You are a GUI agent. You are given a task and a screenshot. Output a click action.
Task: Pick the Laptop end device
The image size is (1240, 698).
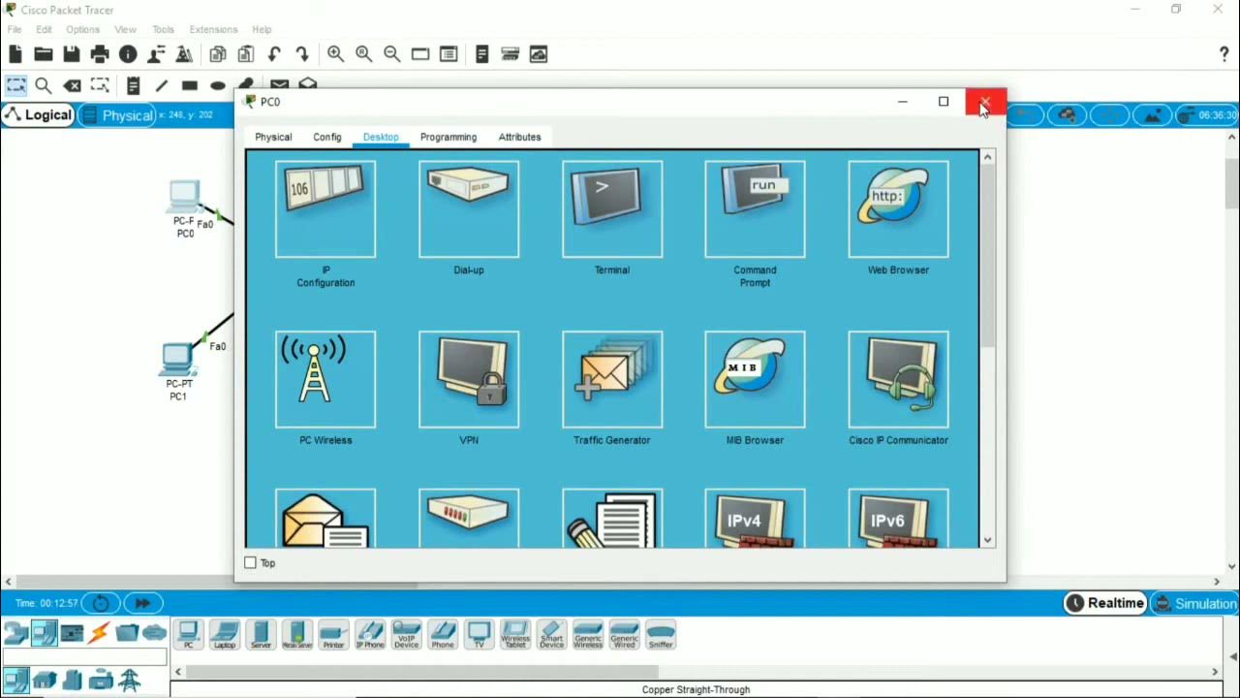click(225, 635)
